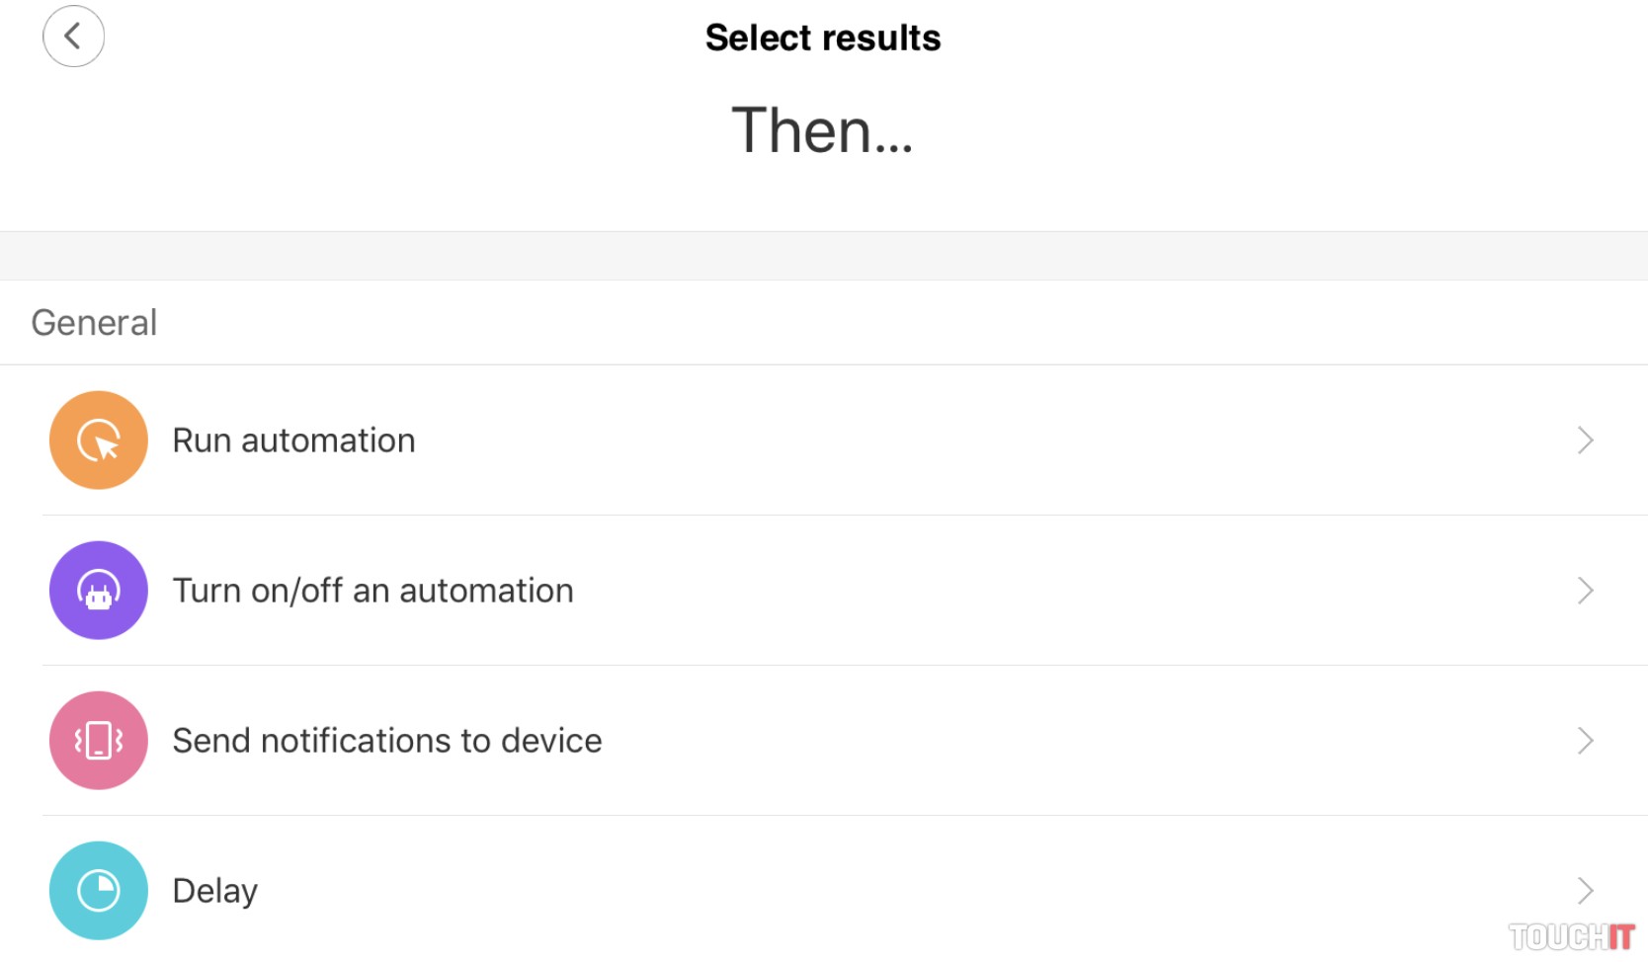This screenshot has height=962, width=1648.
Task: Click the gray divider band above General
Action: [822, 256]
